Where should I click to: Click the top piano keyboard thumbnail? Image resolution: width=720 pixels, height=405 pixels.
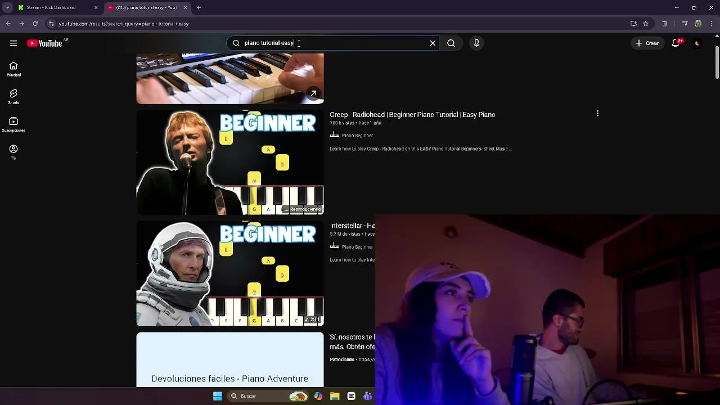(x=230, y=79)
